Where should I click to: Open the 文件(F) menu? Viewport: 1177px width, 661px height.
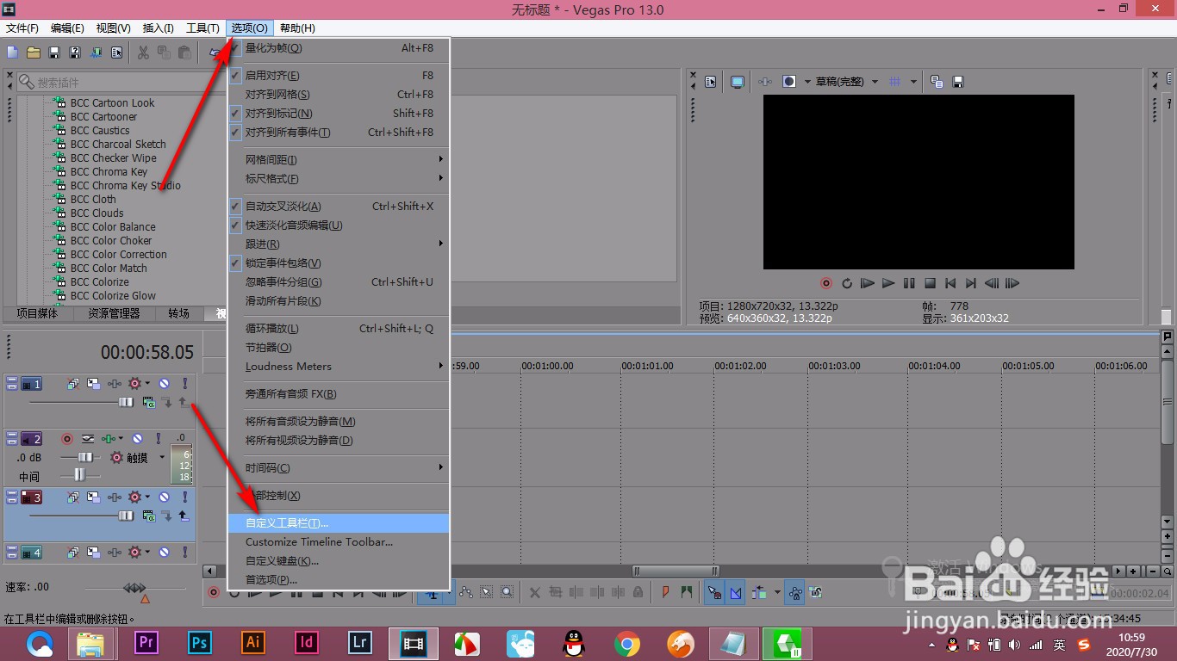pos(22,28)
